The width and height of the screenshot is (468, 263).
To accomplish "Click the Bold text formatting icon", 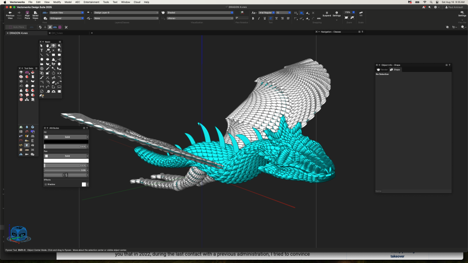I will click(253, 18).
